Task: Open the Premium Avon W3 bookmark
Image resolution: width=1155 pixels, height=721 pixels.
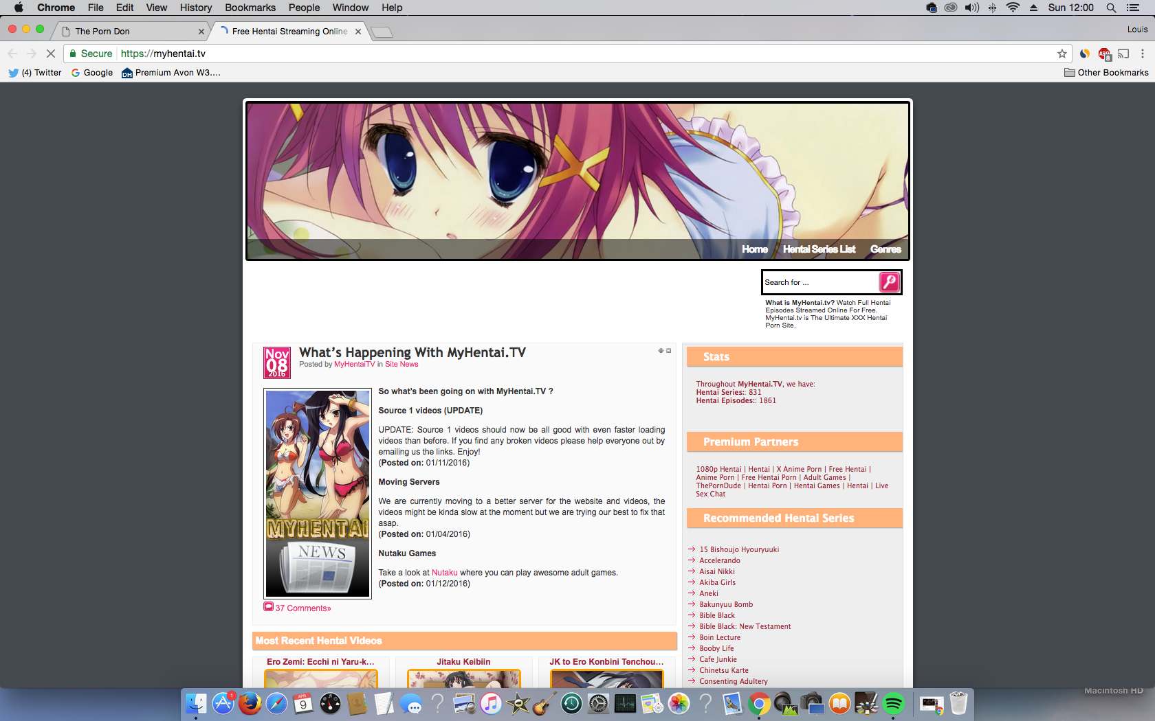Action: (x=171, y=73)
